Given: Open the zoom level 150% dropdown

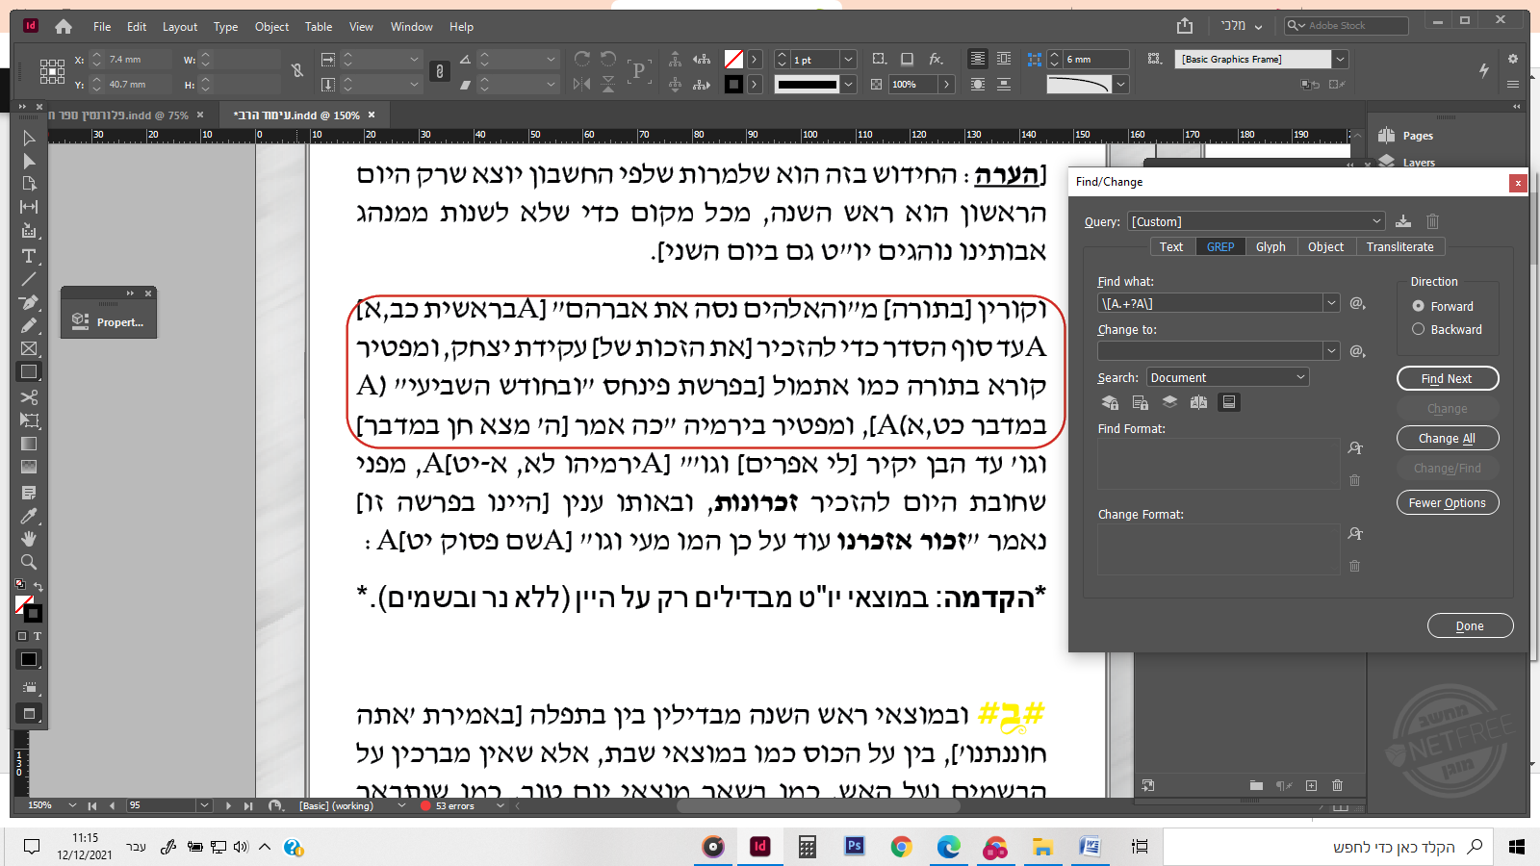Looking at the screenshot, I should [70, 805].
